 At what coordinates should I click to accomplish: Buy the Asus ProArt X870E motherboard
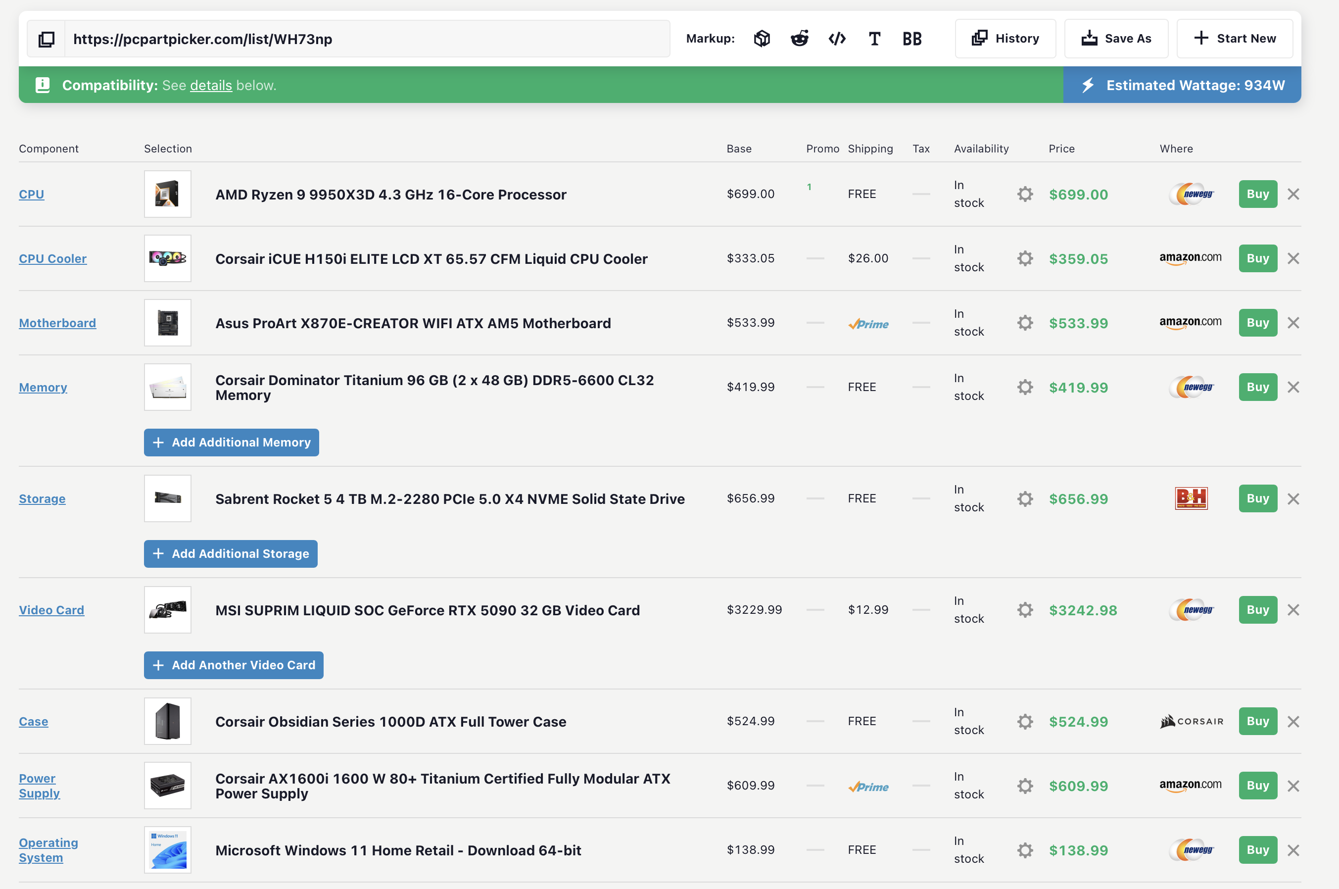click(1257, 323)
